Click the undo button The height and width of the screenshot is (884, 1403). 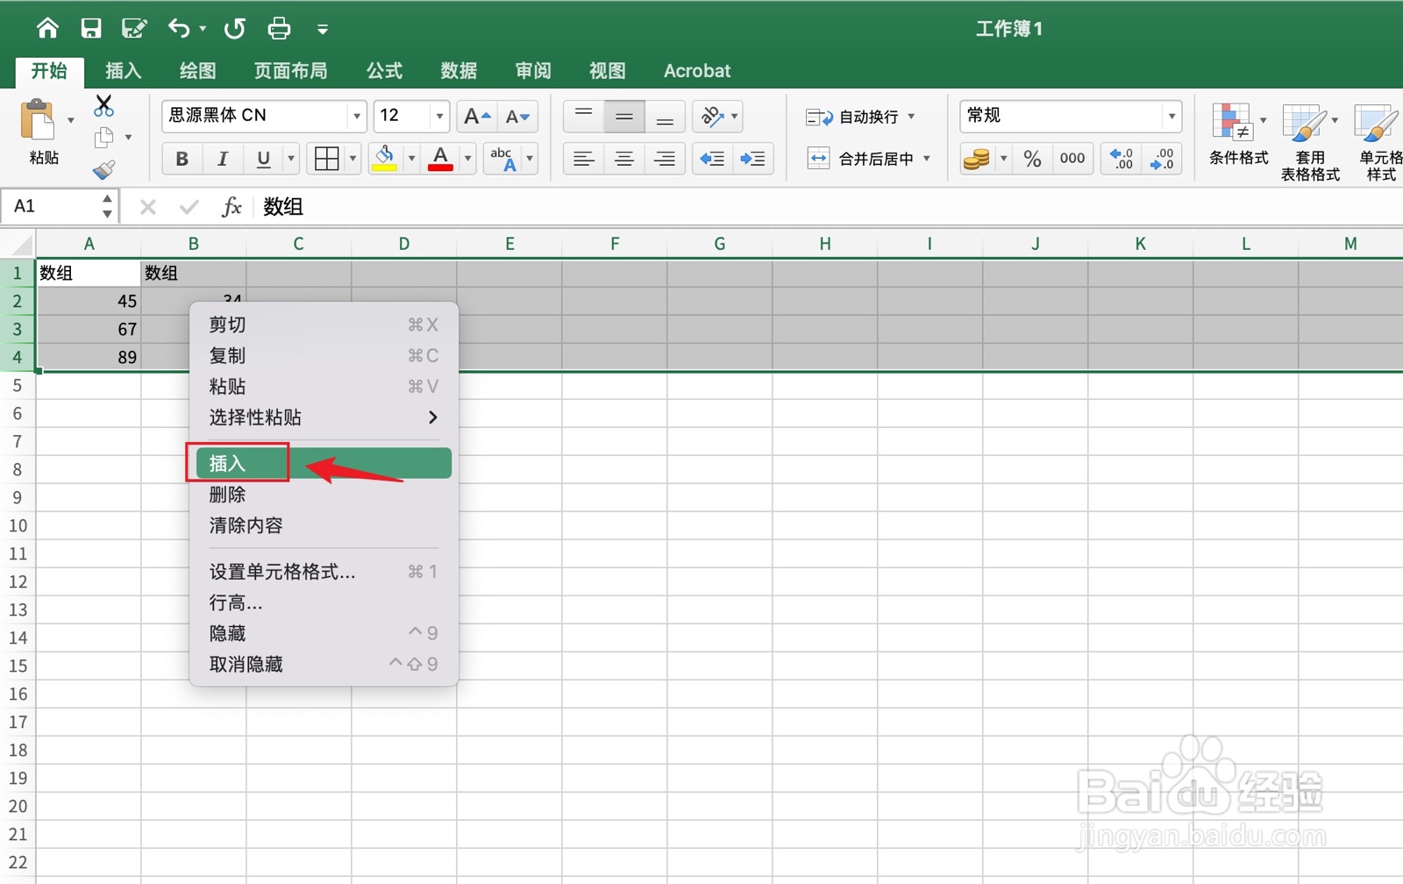tap(178, 28)
